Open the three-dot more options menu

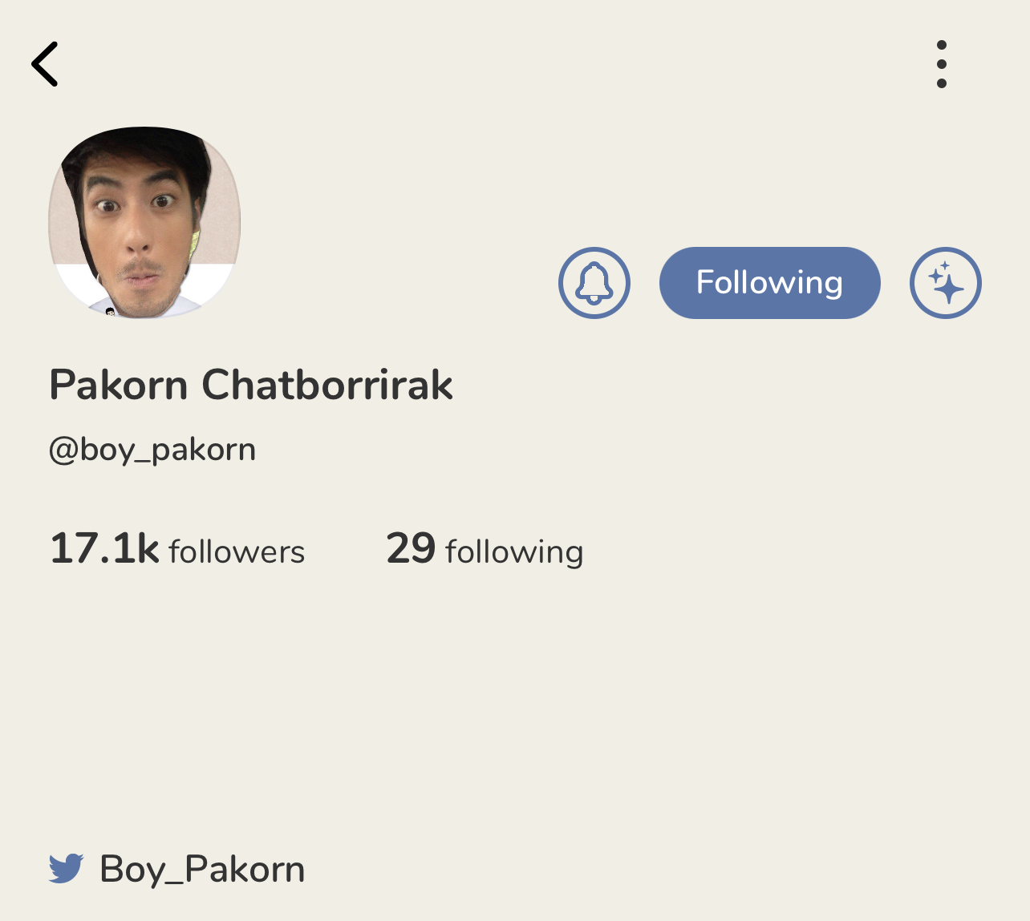(942, 64)
